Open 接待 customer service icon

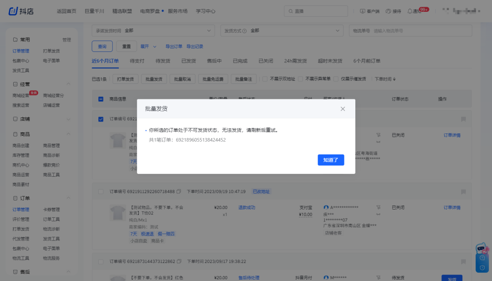tap(388, 11)
